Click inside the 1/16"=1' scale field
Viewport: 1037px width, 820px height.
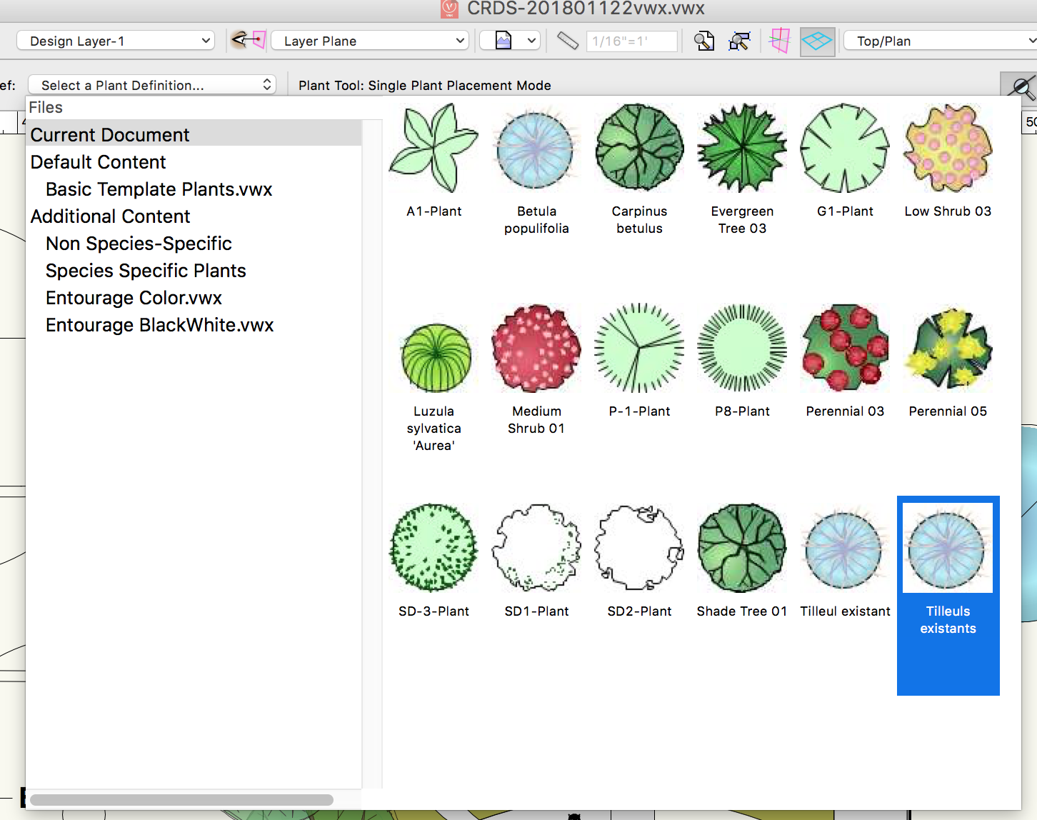pyautogui.click(x=631, y=41)
